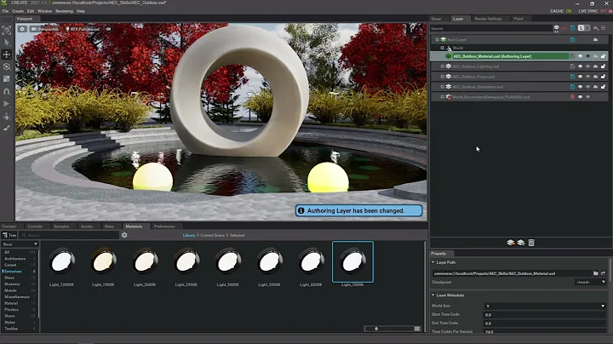The height and width of the screenshot is (344, 613).
Task: Click the physics mannequin tool icon
Action: (x=7, y=117)
